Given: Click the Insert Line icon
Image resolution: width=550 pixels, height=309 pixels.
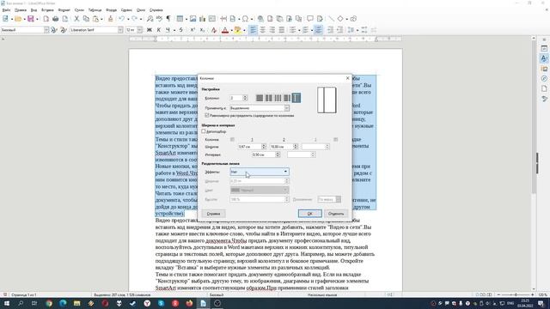Looking at the screenshot, I should click(331, 19).
